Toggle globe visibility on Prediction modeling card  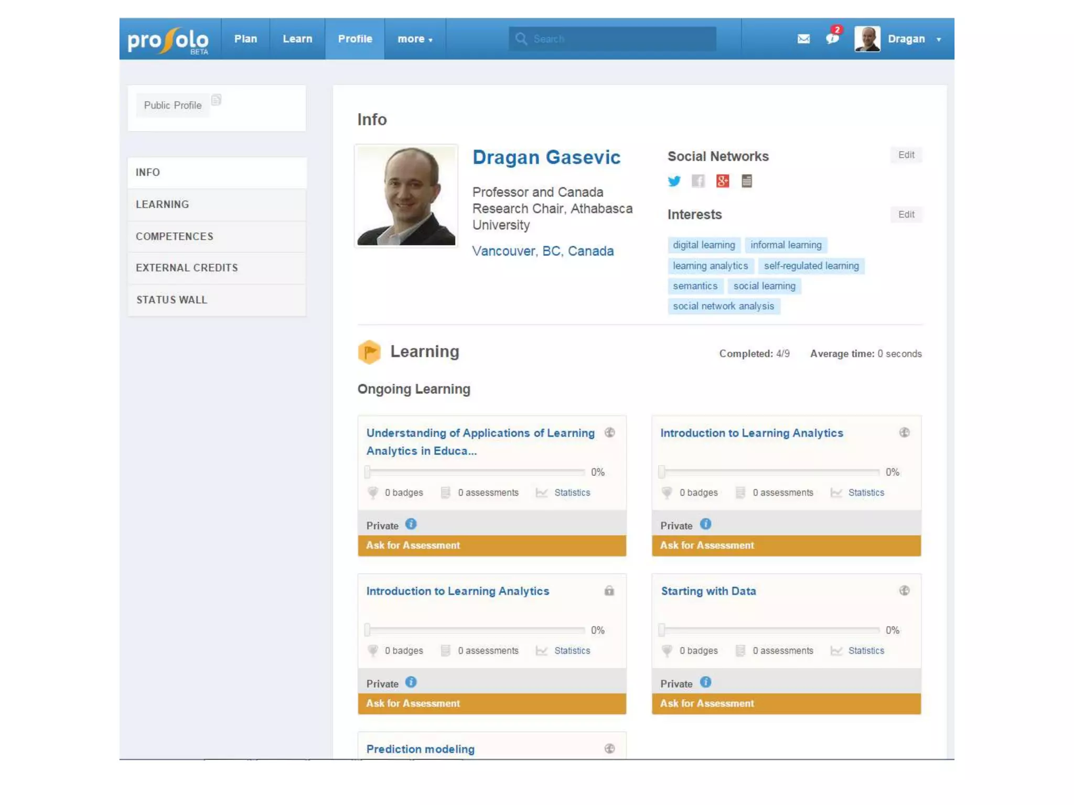[x=609, y=748]
